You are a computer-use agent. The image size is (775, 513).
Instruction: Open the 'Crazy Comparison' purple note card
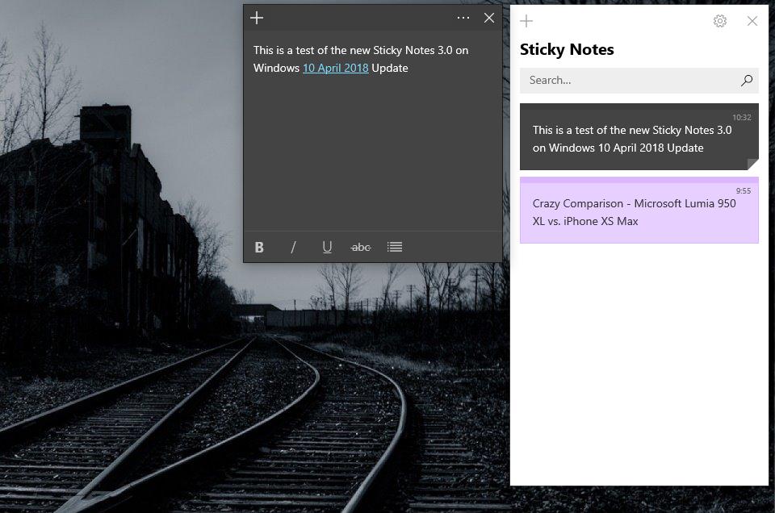(x=639, y=210)
